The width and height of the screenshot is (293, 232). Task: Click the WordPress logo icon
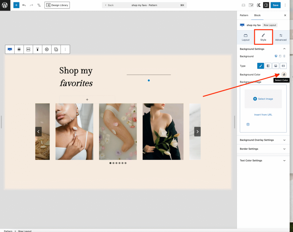coord(5,5)
